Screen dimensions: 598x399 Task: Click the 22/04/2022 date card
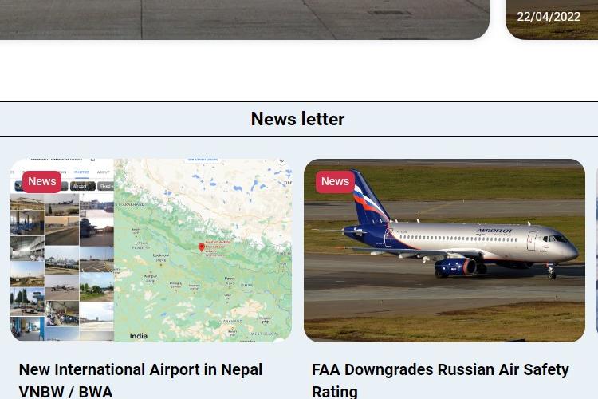click(552, 19)
